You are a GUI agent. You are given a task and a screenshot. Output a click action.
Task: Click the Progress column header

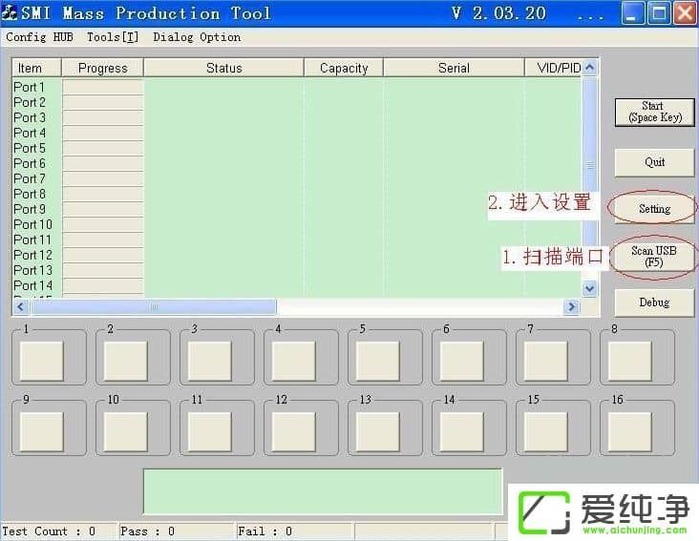pyautogui.click(x=102, y=68)
